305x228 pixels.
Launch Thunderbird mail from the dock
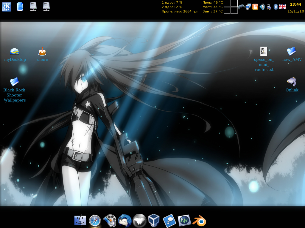[125, 221]
